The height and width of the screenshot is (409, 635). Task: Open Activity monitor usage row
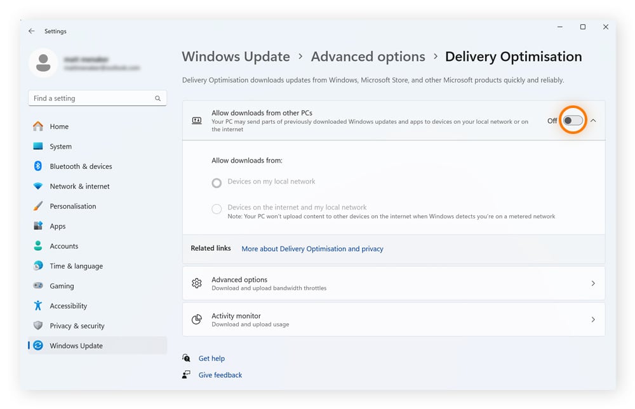(x=393, y=319)
